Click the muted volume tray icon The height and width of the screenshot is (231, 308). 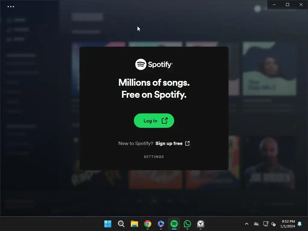[273, 224]
